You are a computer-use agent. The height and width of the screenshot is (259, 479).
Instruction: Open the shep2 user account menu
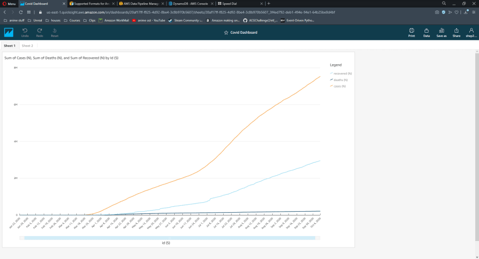click(x=471, y=33)
